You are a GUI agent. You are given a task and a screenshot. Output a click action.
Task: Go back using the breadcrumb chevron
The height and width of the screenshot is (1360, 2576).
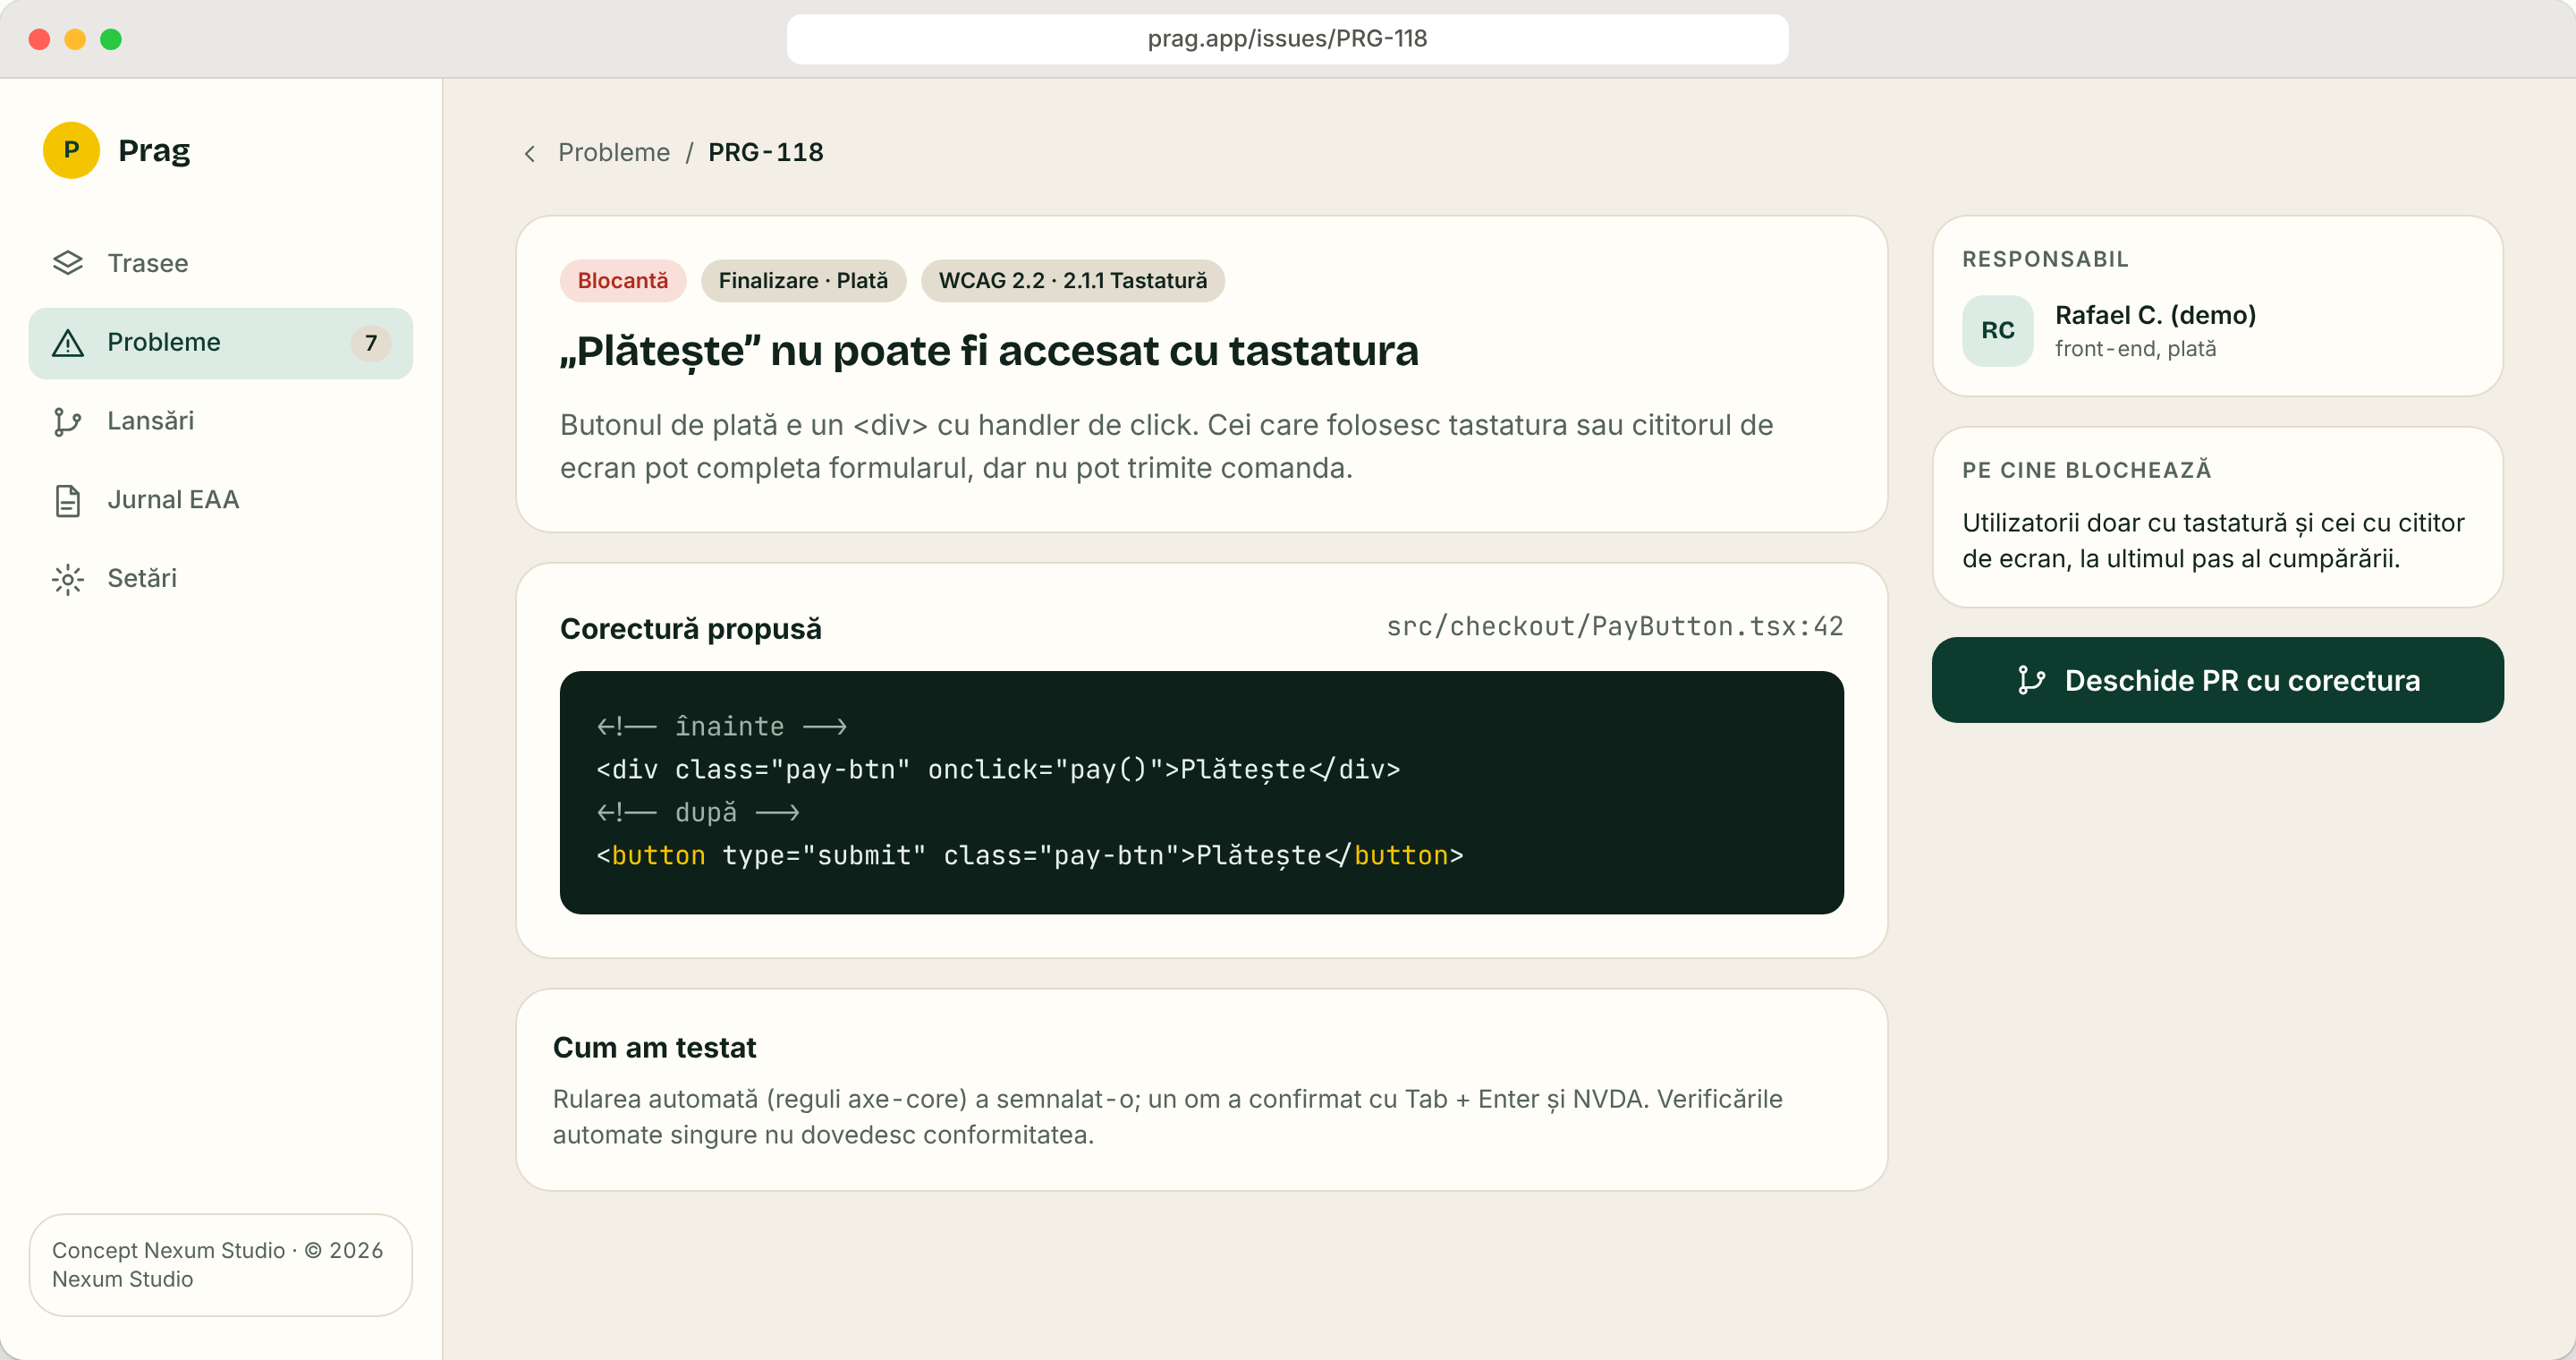pyautogui.click(x=530, y=153)
